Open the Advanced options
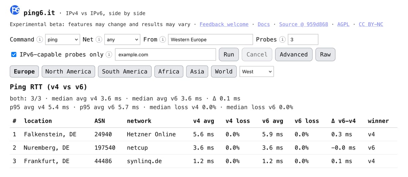Image resolution: width=408 pixels, height=177 pixels. (x=293, y=55)
